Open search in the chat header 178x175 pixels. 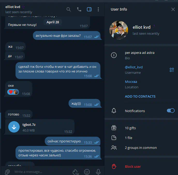click(69, 9)
